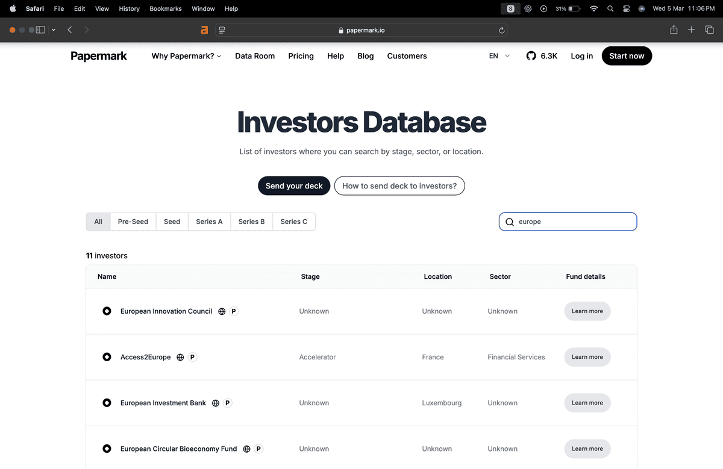Click the P badge next to Access2Europe
This screenshot has width=723, height=469.
coord(192,357)
